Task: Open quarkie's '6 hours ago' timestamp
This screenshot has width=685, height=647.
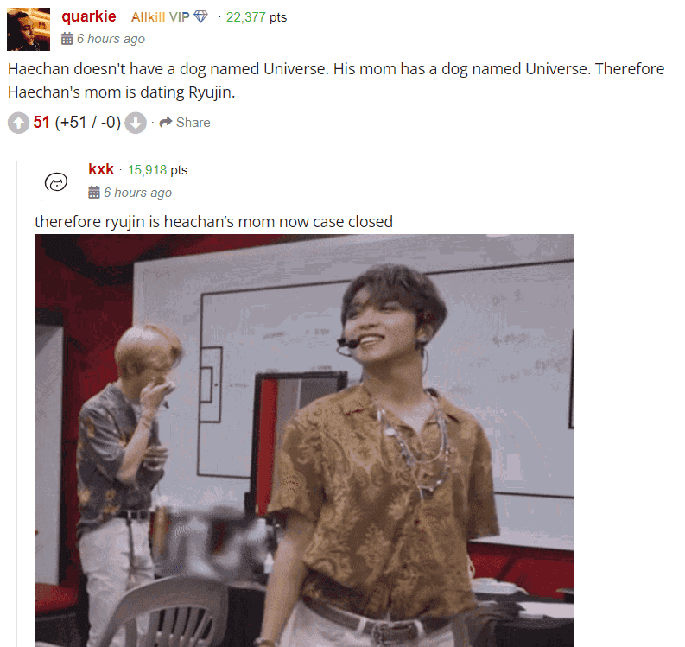Action: coord(111,39)
